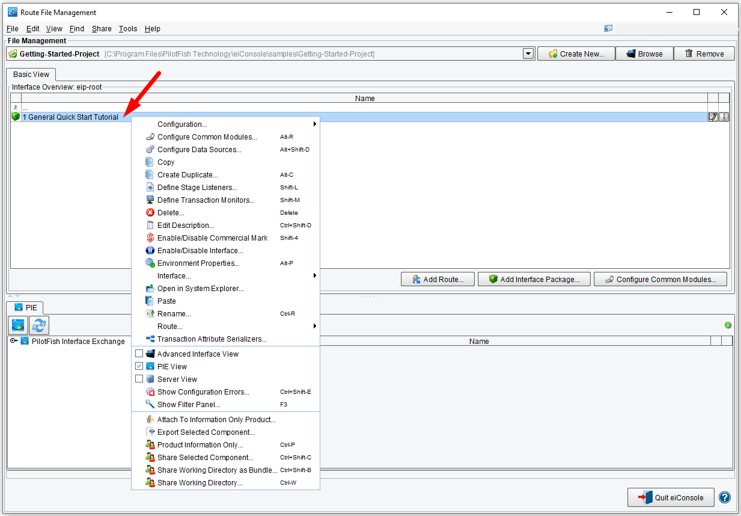Click the Create Duplicate icon

coord(150,175)
